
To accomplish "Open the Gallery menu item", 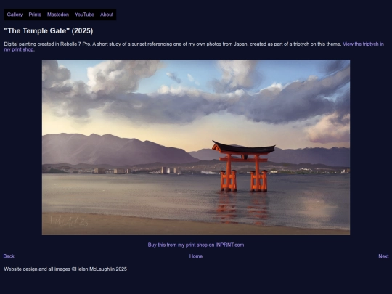I will (x=15, y=15).
